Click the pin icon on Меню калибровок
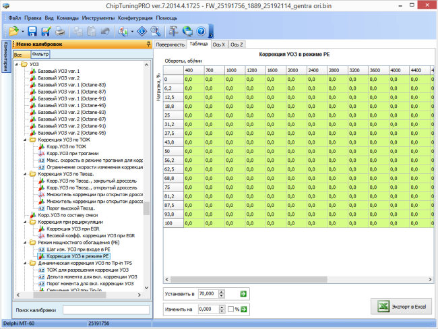The image size is (438, 329). pos(148,44)
